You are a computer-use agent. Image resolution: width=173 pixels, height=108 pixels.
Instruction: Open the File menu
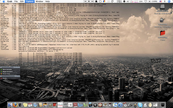click(x=16, y=1)
